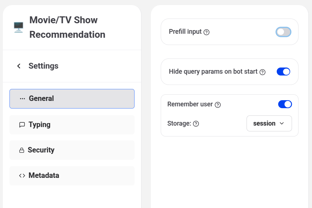
Task: Open help tooltip icon for Prefill input
Action: 207,32
